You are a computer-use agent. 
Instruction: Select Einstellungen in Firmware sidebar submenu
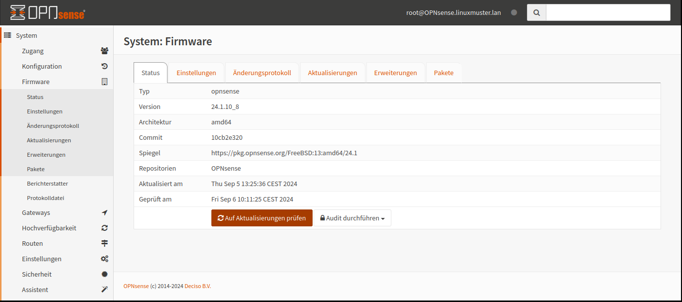coord(57,111)
